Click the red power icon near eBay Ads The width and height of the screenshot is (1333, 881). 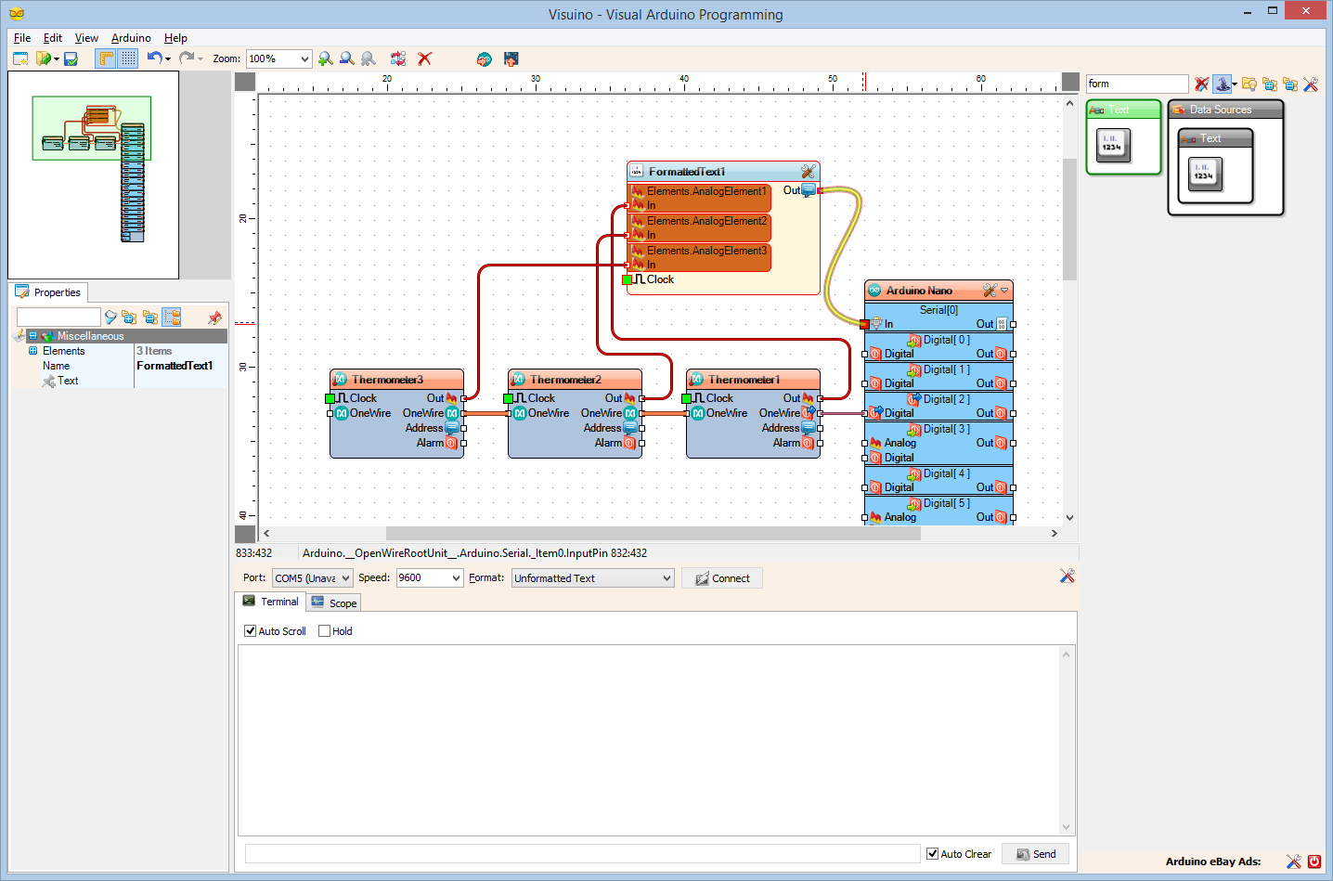[x=1314, y=862]
